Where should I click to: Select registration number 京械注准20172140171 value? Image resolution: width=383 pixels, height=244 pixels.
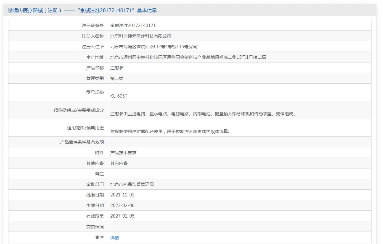click(x=133, y=25)
